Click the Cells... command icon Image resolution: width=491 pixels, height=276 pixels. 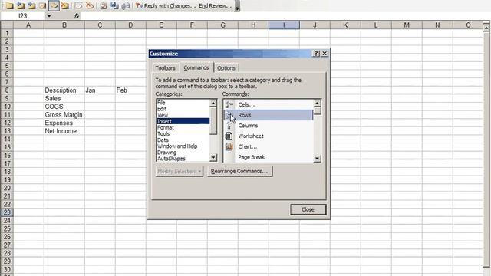tap(229, 104)
